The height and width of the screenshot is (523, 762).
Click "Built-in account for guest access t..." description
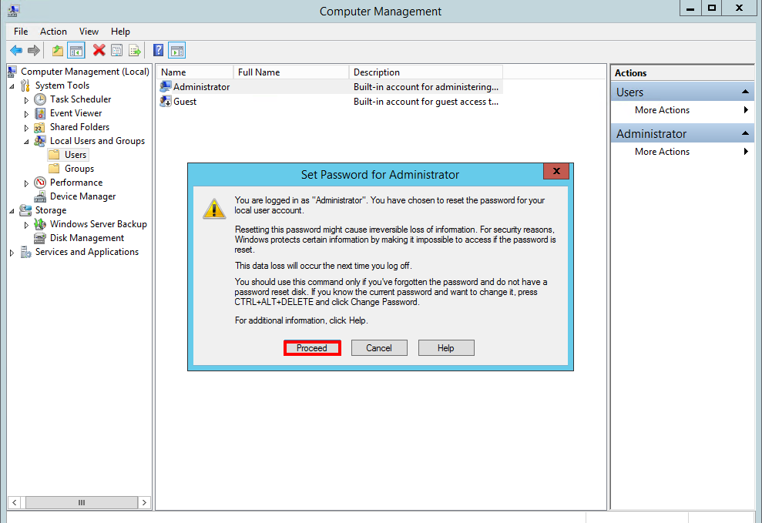(x=426, y=102)
